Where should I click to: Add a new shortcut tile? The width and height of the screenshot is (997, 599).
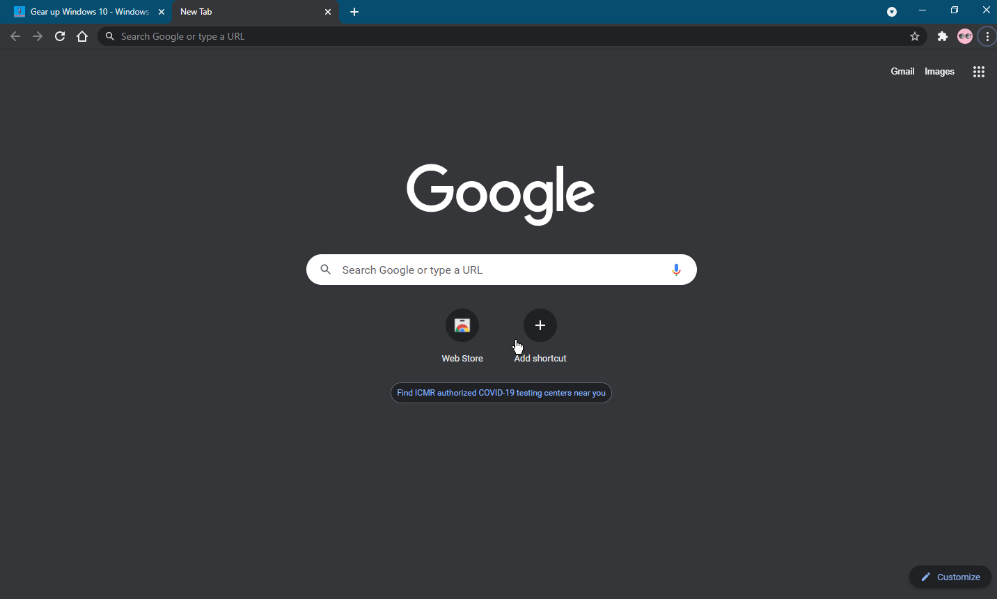point(540,337)
